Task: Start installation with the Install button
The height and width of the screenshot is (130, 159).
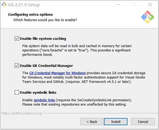Action: pos(116,122)
